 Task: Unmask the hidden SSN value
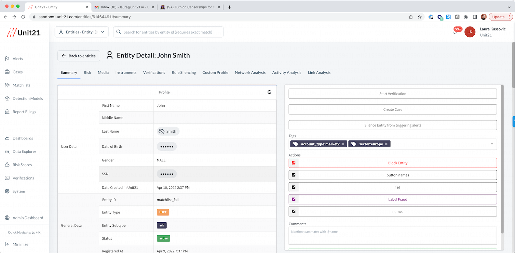pyautogui.click(x=167, y=174)
